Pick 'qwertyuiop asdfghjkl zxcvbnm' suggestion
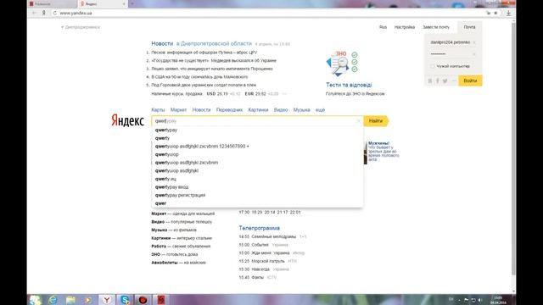Image resolution: width=543 pixels, height=305 pixels. (257, 163)
